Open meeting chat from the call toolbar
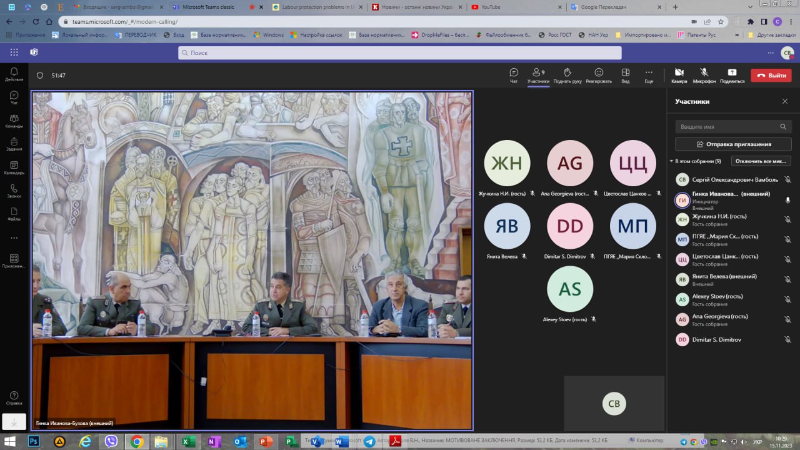Screen dimensions: 800x450 point(514,75)
